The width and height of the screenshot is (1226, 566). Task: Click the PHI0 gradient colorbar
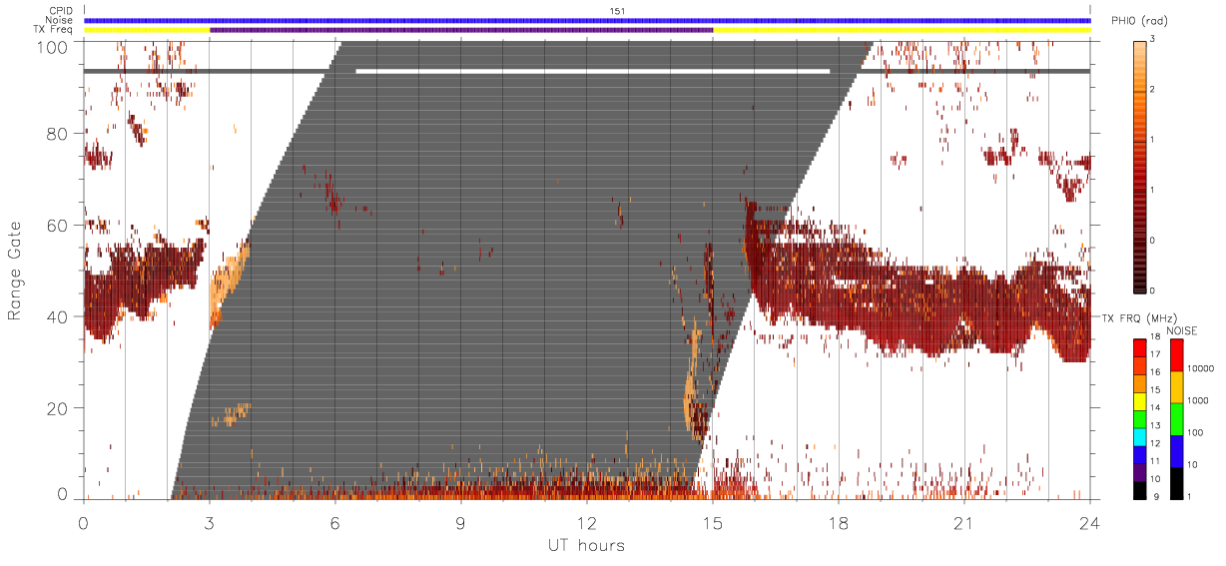click(1140, 167)
